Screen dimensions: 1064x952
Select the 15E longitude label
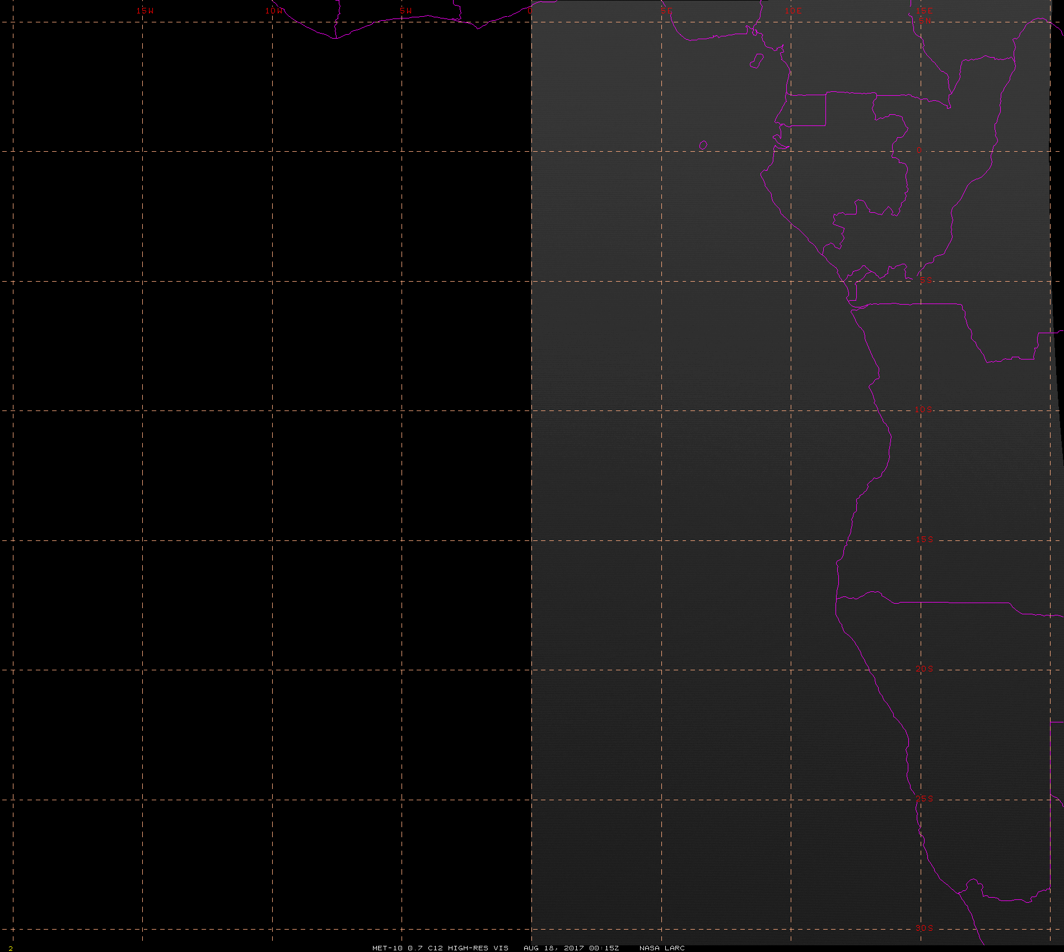925,11
